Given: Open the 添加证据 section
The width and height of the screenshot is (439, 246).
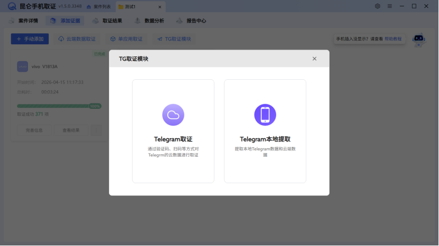Looking at the screenshot, I should tap(65, 21).
